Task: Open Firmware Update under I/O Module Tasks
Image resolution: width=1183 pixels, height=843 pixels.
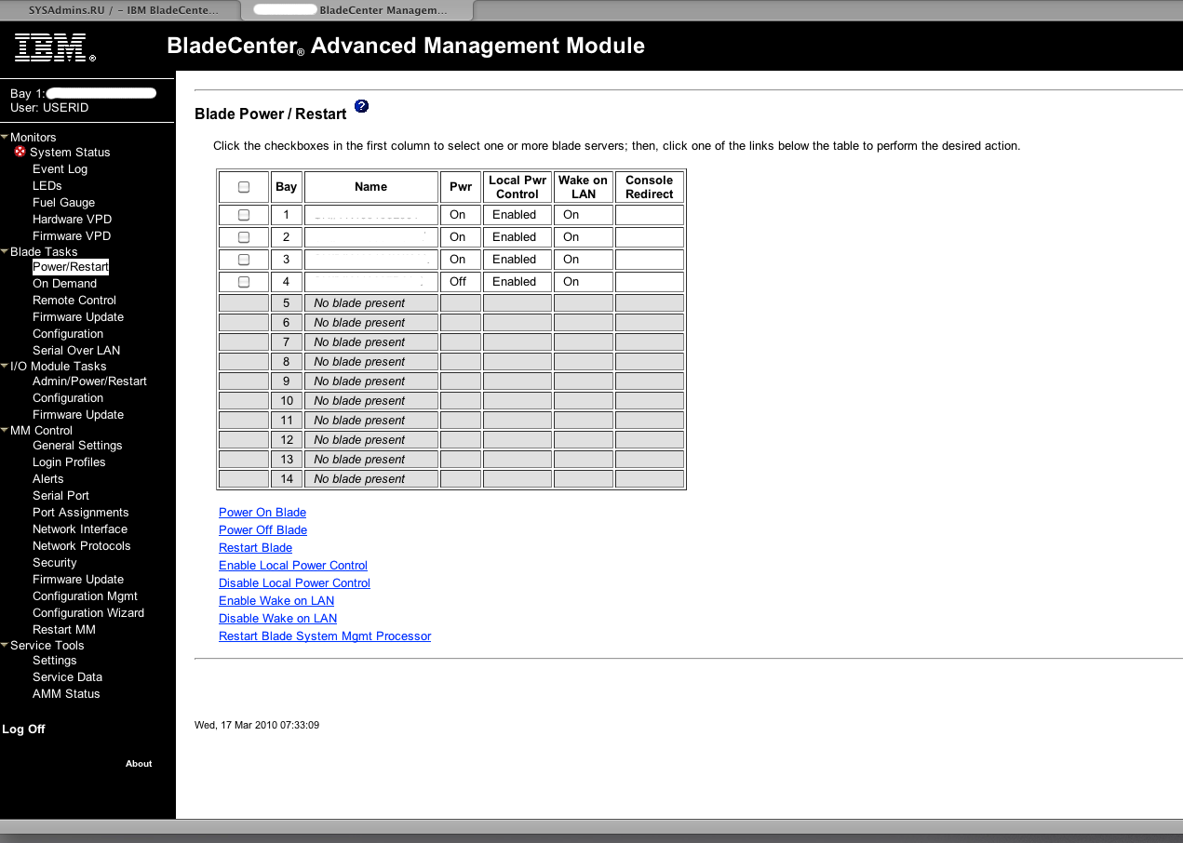Action: [x=78, y=415]
